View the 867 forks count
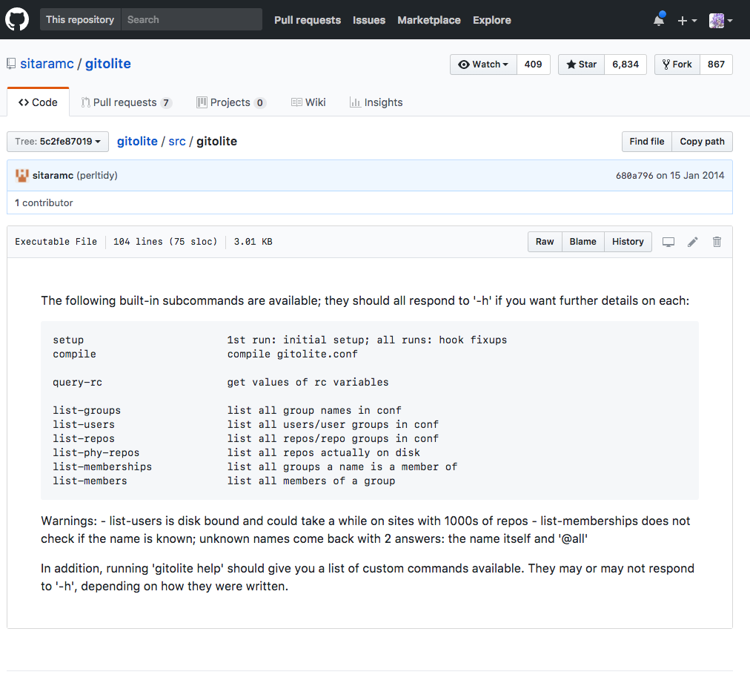Image resolution: width=750 pixels, height=689 pixels. coord(716,65)
